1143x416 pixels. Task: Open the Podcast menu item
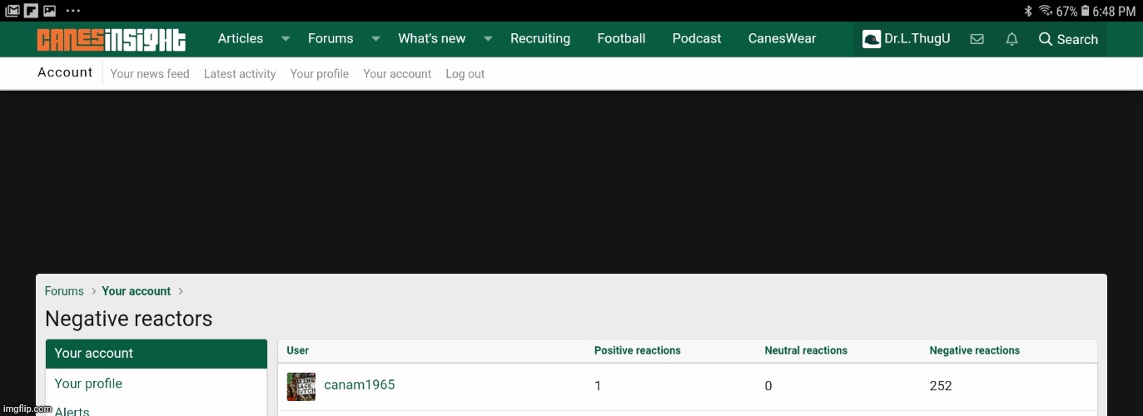(697, 39)
